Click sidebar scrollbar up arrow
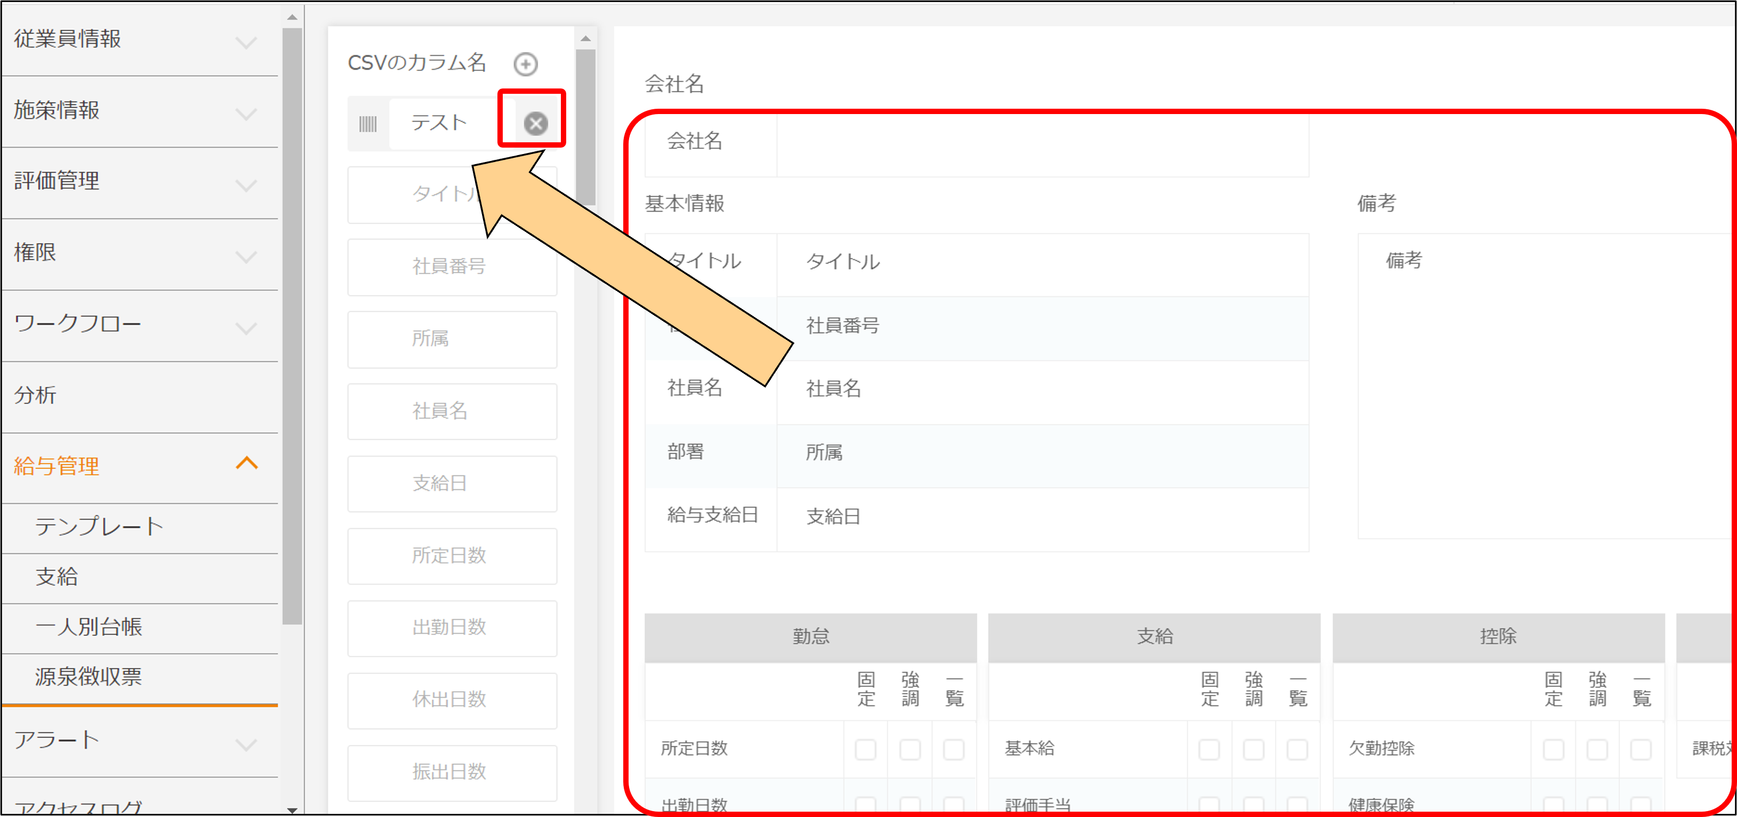Screen dimensions: 1737x817 pos(292,17)
